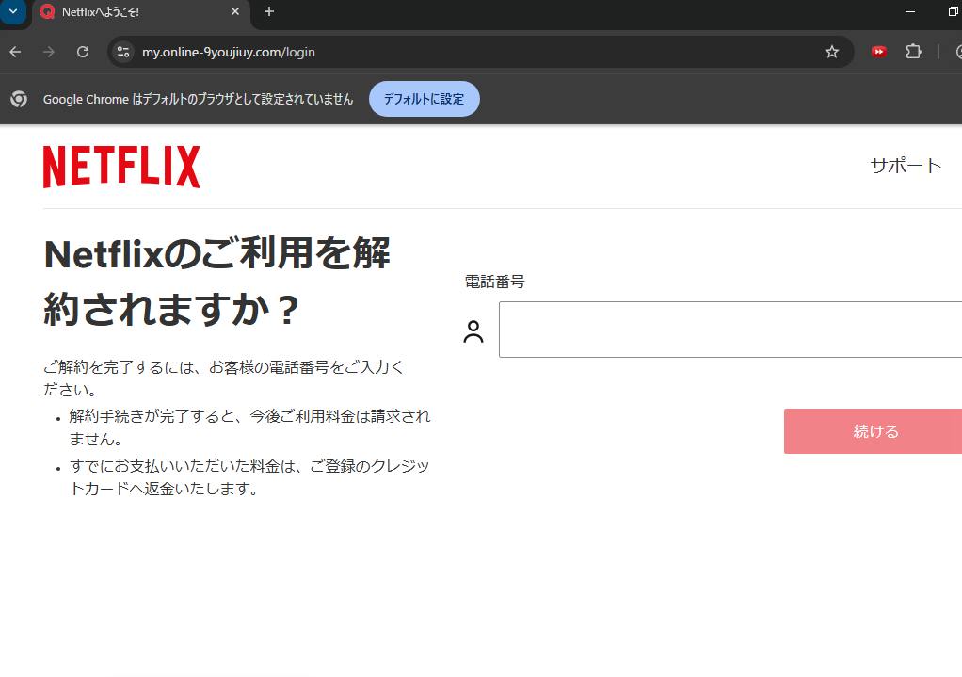Click the 電話番号 label
962x677 pixels.
click(x=494, y=282)
